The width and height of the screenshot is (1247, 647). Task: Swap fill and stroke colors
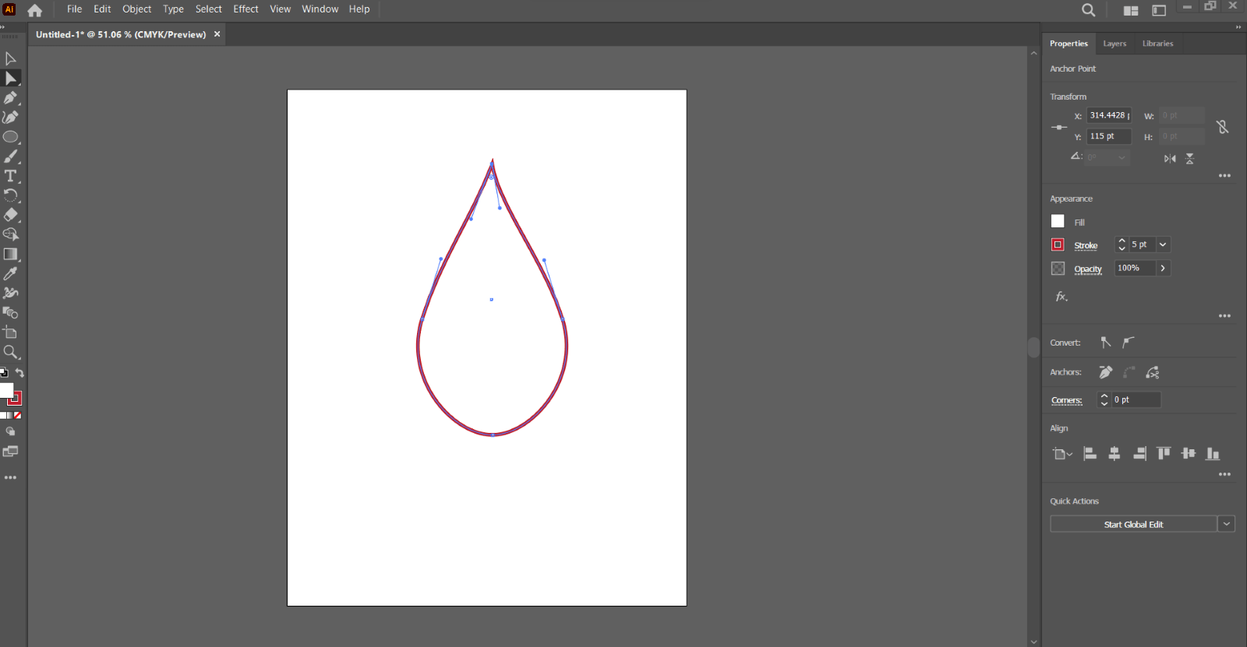coord(19,373)
